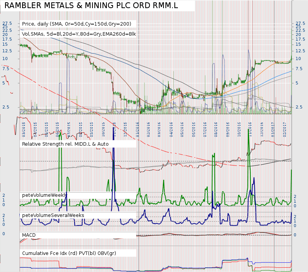Screen dimensions: 308x272
Task: Click the 11/2016 date label
Action: [250, 129]
